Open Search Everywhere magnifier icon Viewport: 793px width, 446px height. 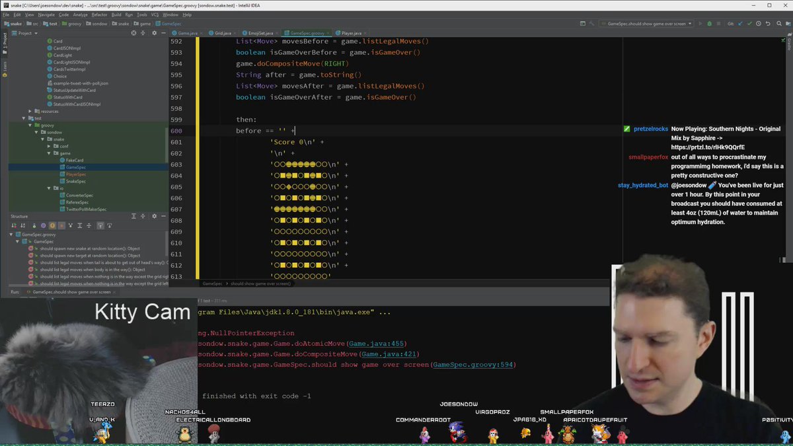point(779,24)
